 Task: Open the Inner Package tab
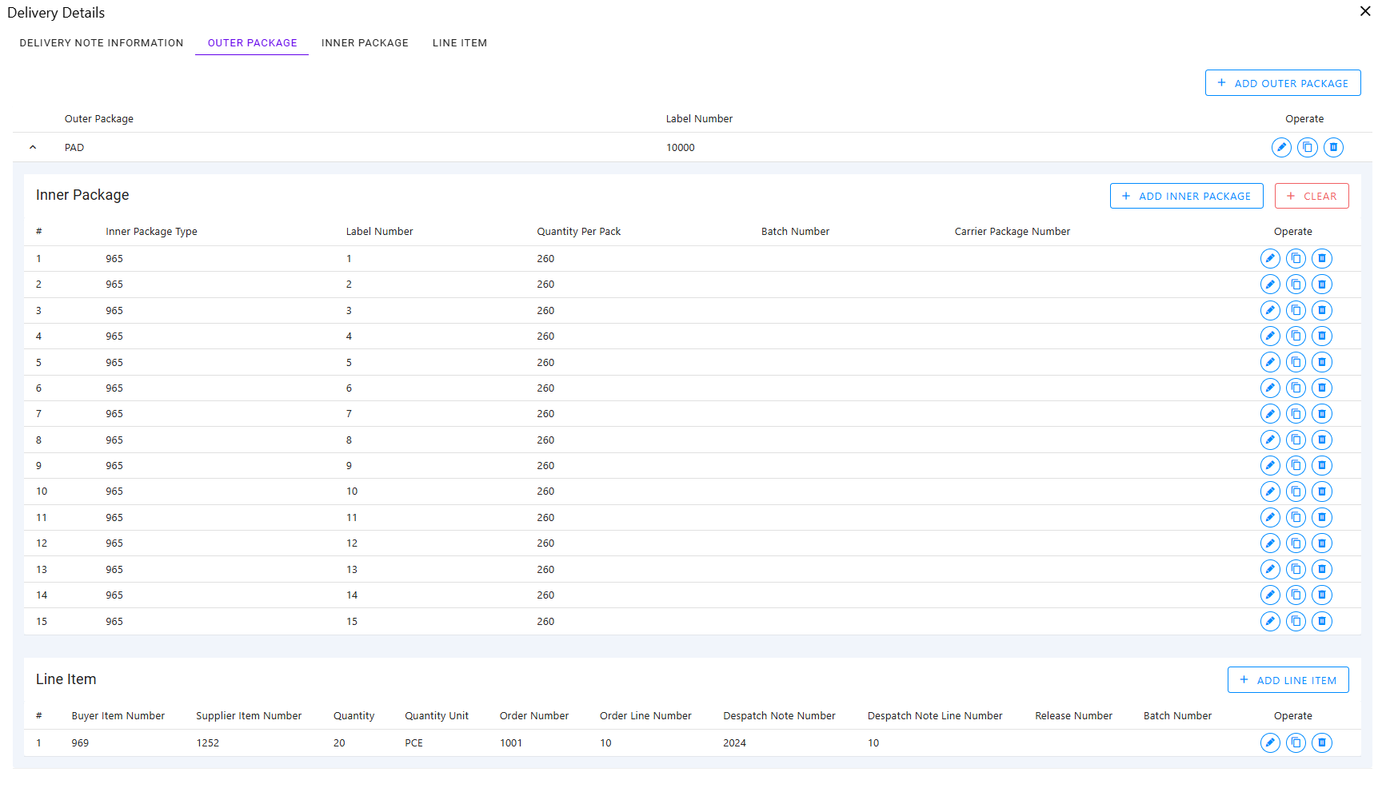click(365, 43)
